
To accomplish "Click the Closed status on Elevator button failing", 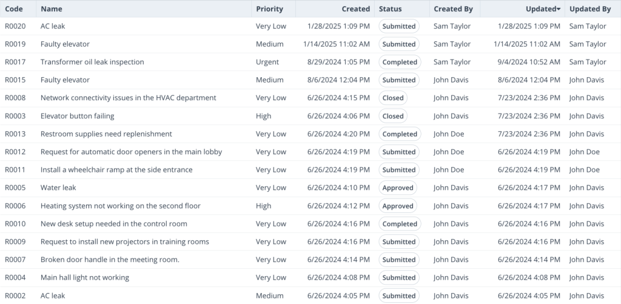I will pos(393,116).
